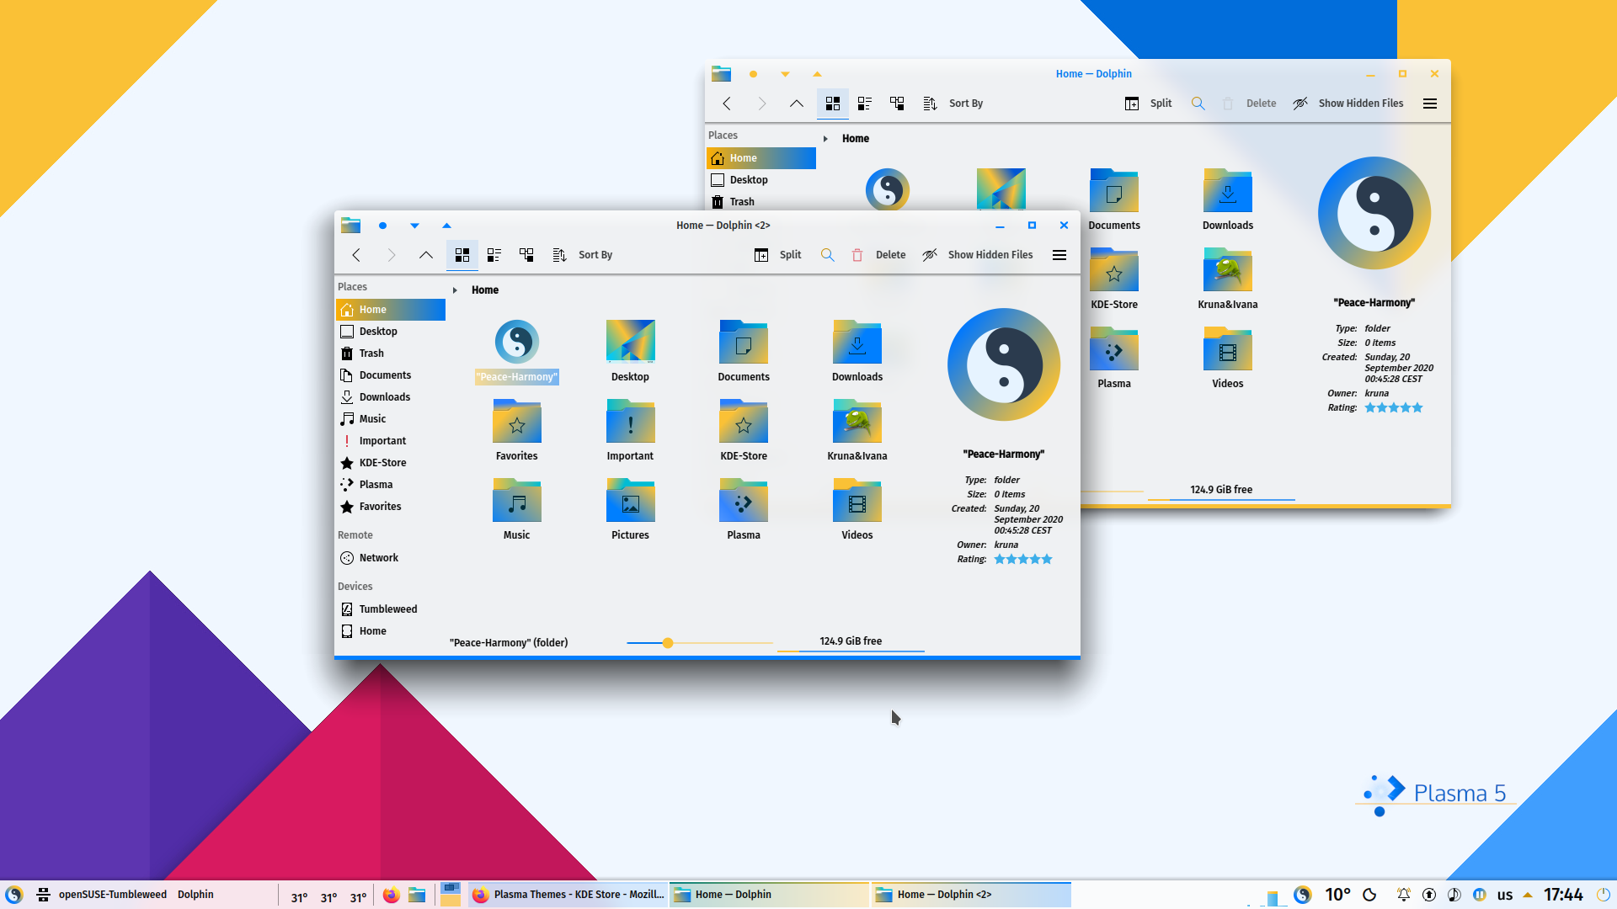Select Music folder icon in file view
The width and height of the screenshot is (1617, 909).
click(517, 510)
